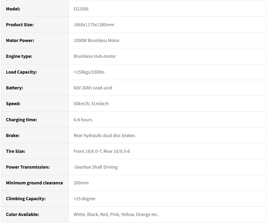
Task: Click the 60V 20Ah Lead-acid battery value
Action: point(93,88)
